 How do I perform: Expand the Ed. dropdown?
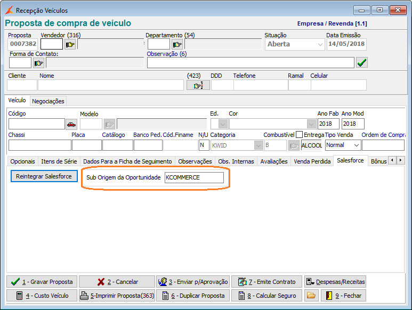point(223,124)
